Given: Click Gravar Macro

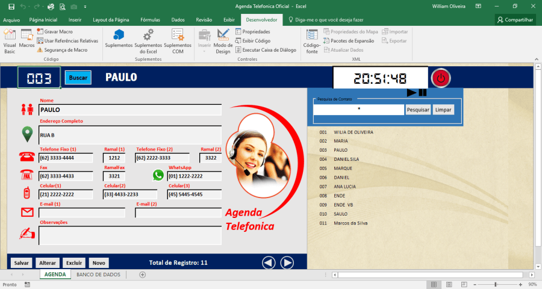Looking at the screenshot, I should click(55, 31).
